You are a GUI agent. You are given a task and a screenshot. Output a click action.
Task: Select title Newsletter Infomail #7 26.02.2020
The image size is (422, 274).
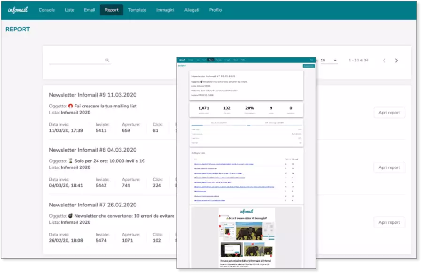[92, 205]
